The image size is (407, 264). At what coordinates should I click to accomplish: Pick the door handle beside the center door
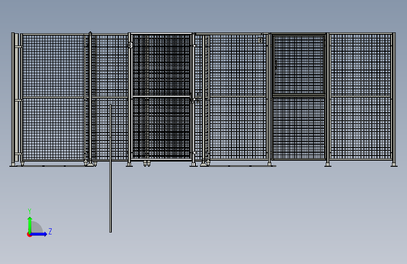[198, 98]
